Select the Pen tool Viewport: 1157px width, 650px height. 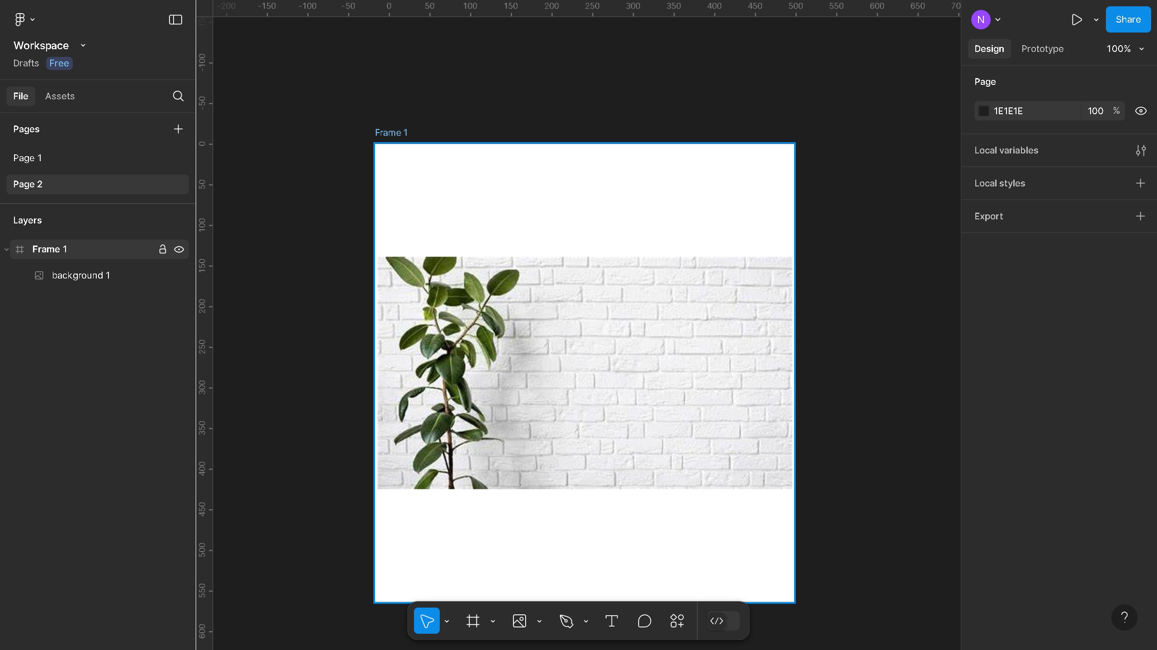(x=566, y=620)
